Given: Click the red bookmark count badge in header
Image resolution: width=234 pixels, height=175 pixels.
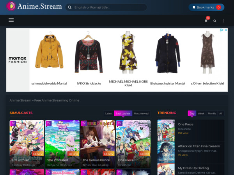Looking at the screenshot, I should 218,7.
